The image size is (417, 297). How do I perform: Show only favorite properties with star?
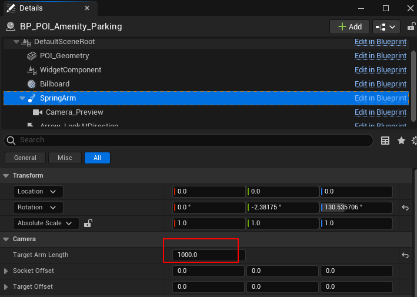[x=401, y=141]
